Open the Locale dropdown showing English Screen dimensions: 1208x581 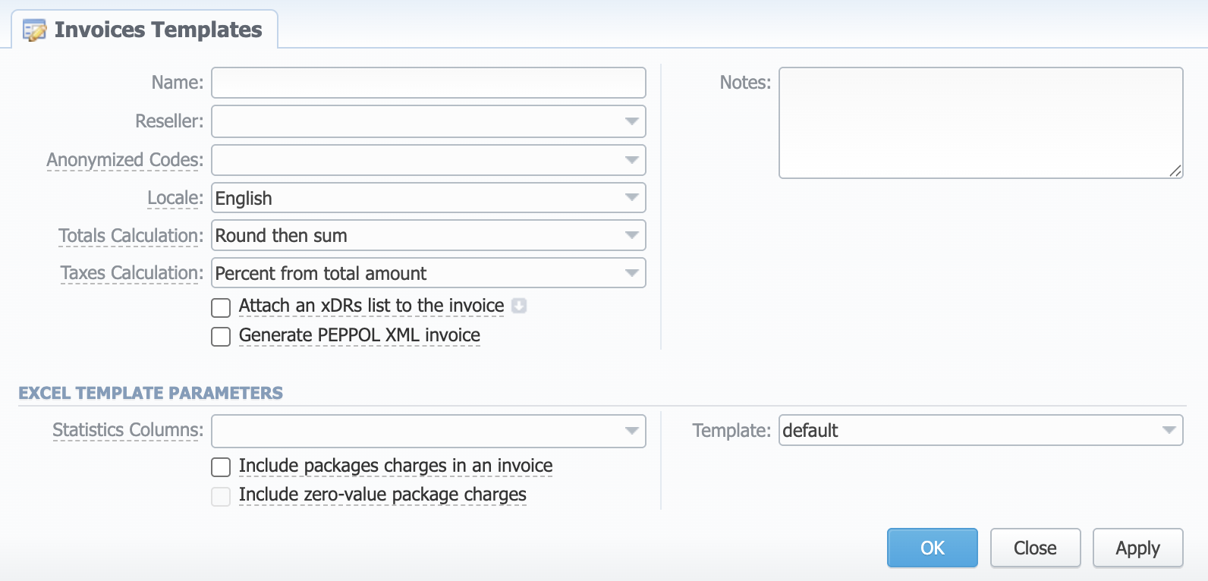[x=429, y=198]
